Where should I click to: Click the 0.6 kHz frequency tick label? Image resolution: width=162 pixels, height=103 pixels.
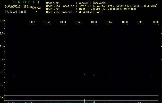[2, 98]
